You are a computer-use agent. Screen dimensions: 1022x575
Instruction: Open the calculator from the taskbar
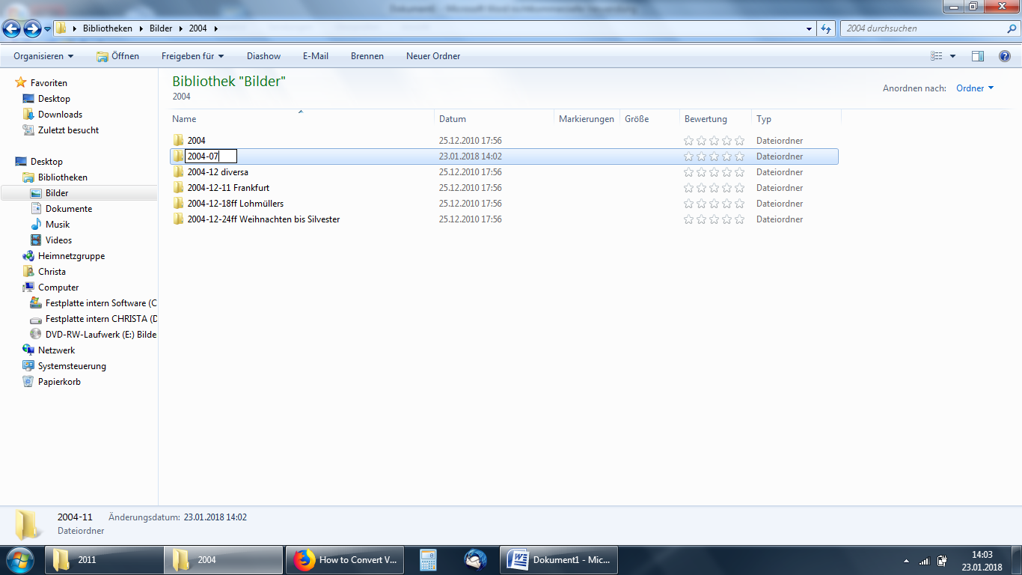(428, 559)
